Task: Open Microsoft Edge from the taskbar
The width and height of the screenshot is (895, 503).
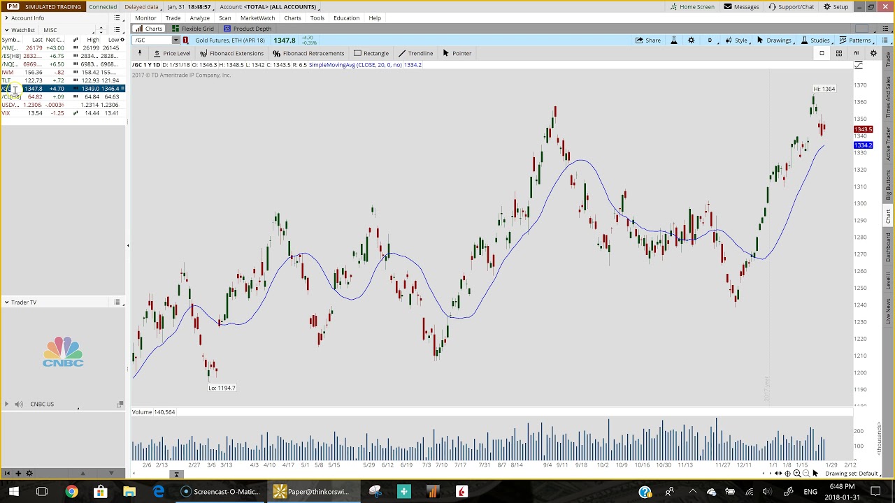Action: click(159, 491)
